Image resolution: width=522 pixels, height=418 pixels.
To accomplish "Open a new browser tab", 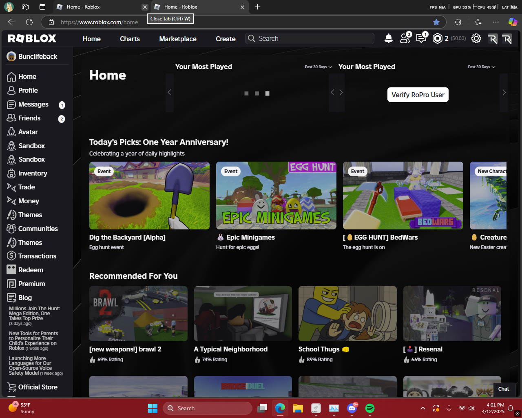I will click(257, 7).
